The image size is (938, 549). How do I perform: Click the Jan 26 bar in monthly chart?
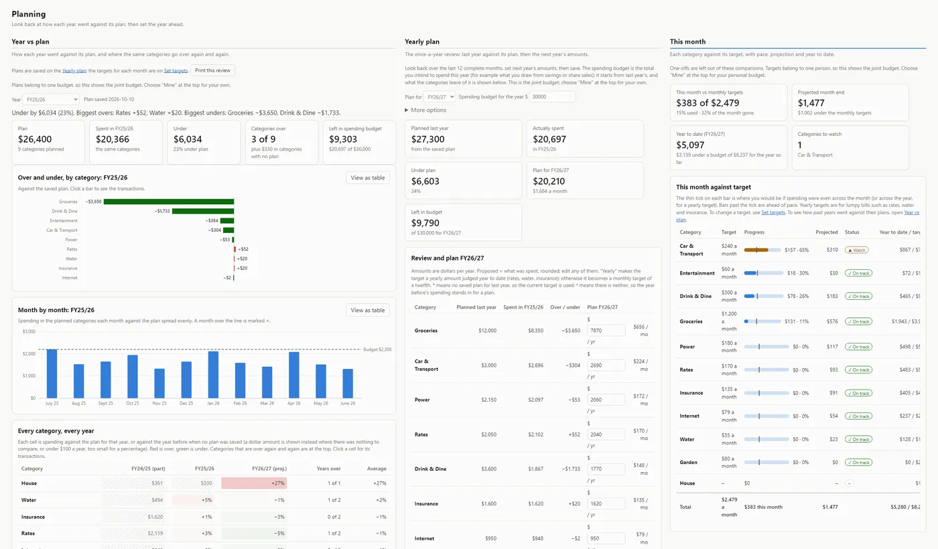point(213,375)
